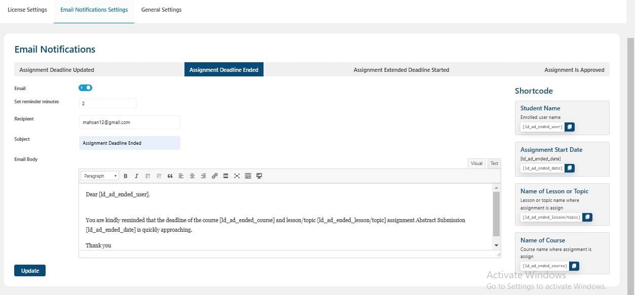The height and width of the screenshot is (295, 635).
Task: Insert the Read More tag
Action: pos(226,176)
